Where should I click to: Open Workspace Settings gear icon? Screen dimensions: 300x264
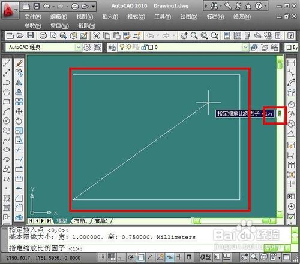[x=87, y=47]
